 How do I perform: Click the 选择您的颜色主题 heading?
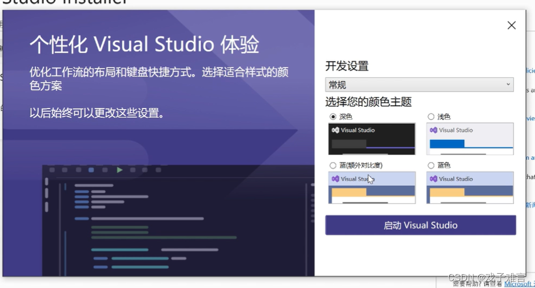(x=369, y=102)
